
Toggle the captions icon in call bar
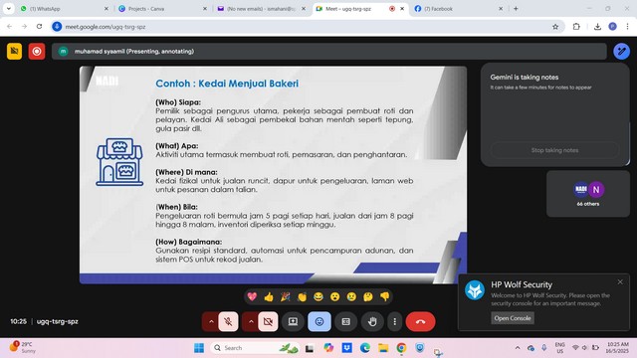tap(345, 321)
